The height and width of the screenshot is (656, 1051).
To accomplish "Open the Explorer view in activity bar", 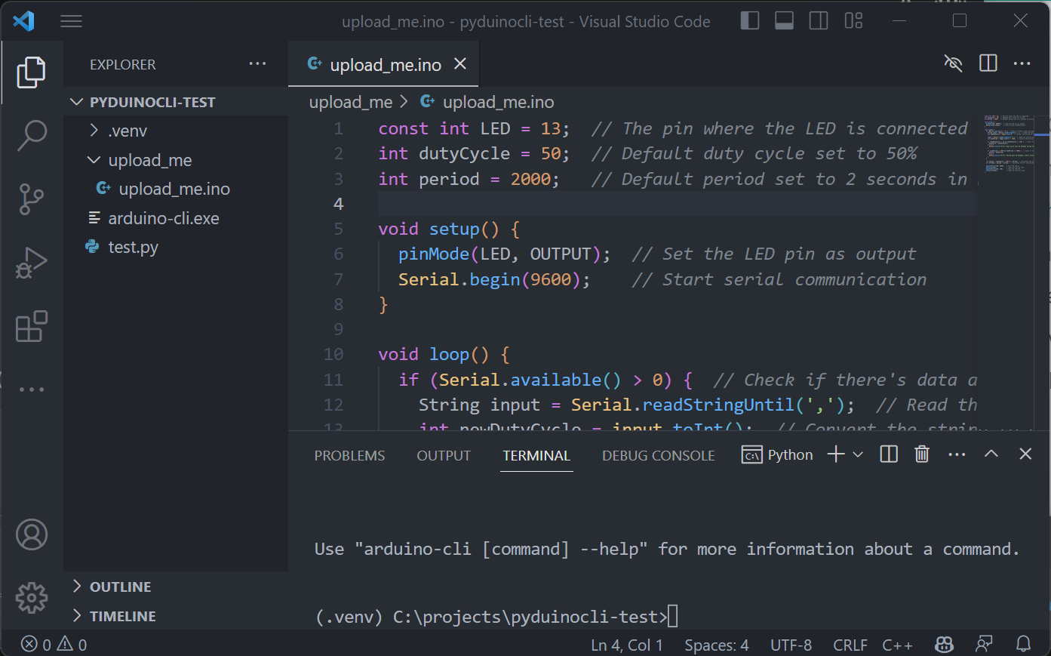I will pos(31,72).
